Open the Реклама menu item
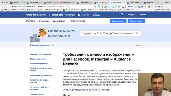Image resolution: width=171 pixels, height=96 pixels. click(30, 21)
